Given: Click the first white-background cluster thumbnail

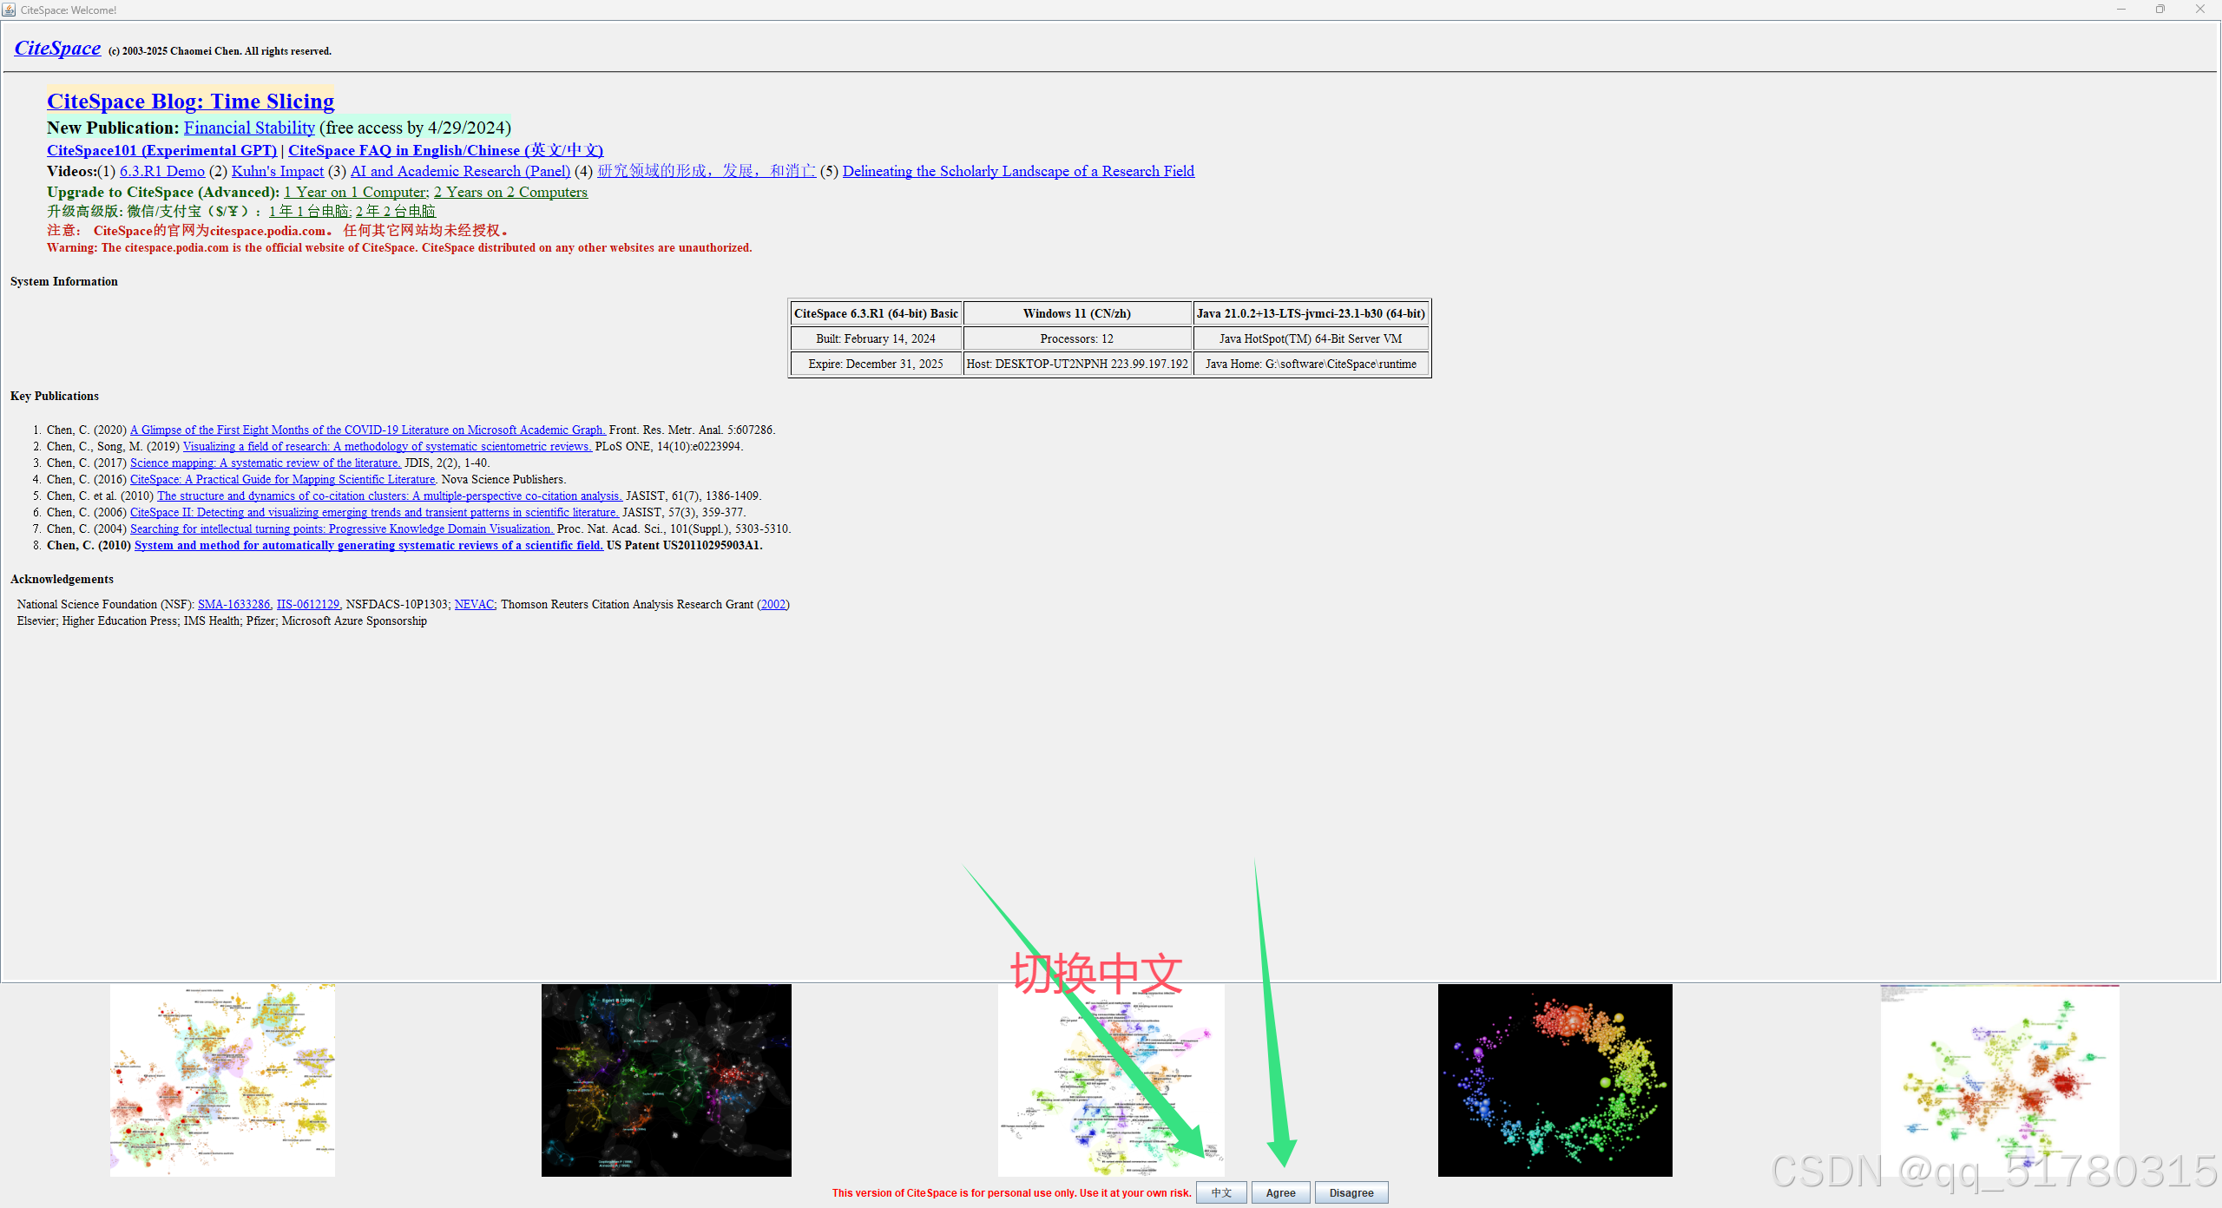Looking at the screenshot, I should (x=222, y=1080).
